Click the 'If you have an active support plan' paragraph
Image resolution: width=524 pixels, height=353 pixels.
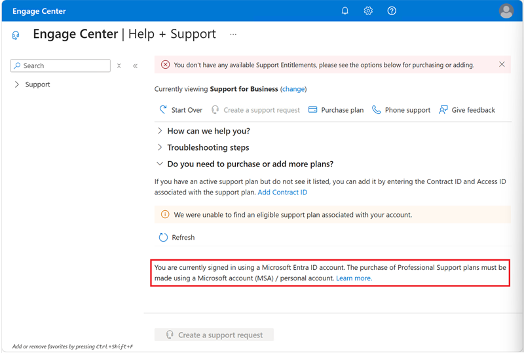[x=330, y=187]
